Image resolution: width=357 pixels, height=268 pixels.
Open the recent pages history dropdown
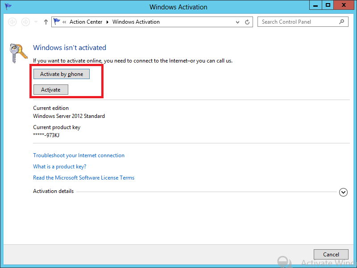[x=35, y=21]
